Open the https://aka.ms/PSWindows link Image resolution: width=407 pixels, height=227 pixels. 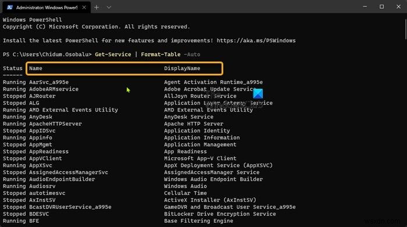tap(256, 41)
